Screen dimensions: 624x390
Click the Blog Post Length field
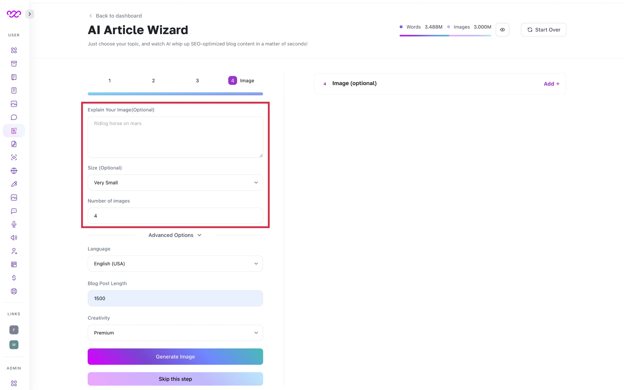175,298
